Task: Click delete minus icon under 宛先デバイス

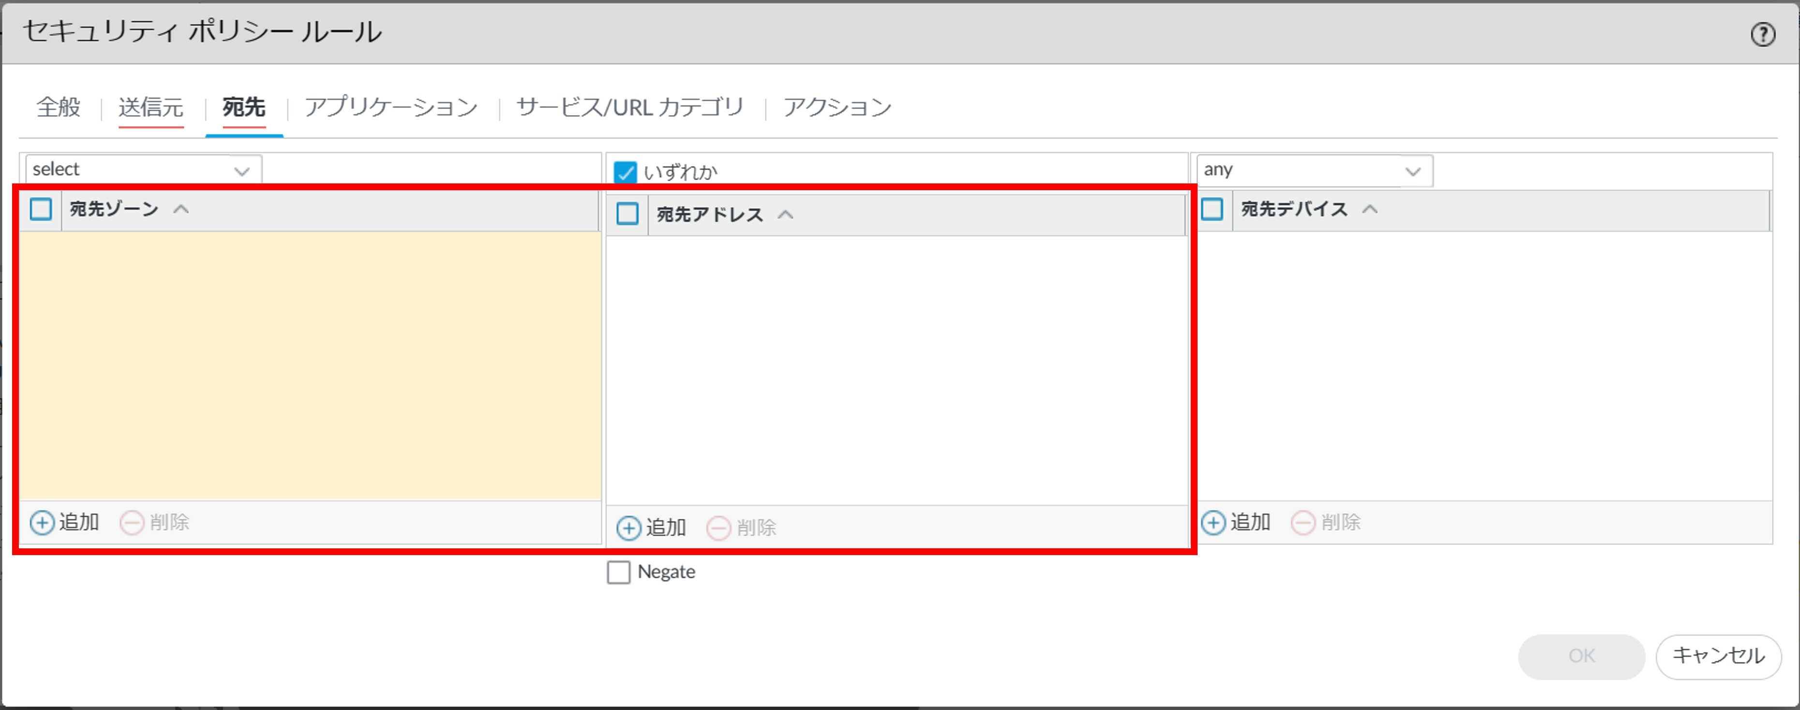Action: (x=1303, y=522)
